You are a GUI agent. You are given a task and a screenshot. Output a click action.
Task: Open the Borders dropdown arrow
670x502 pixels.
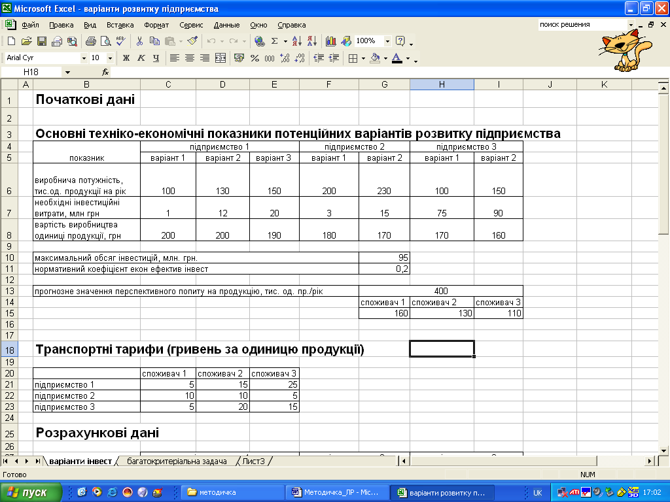click(x=363, y=58)
